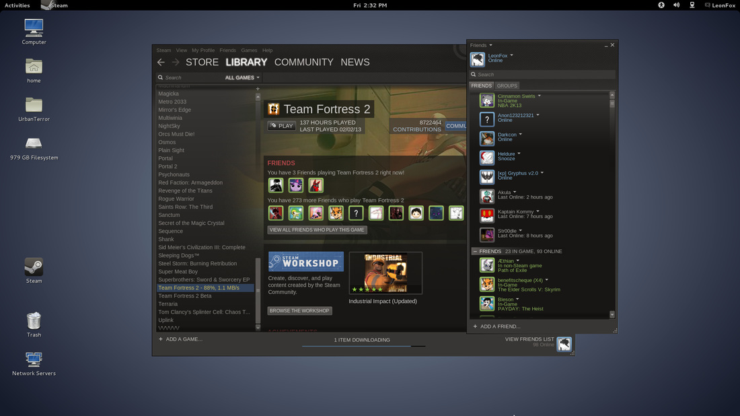This screenshot has height=416, width=740.
Task: Open My Profile menu
Action: [x=203, y=50]
